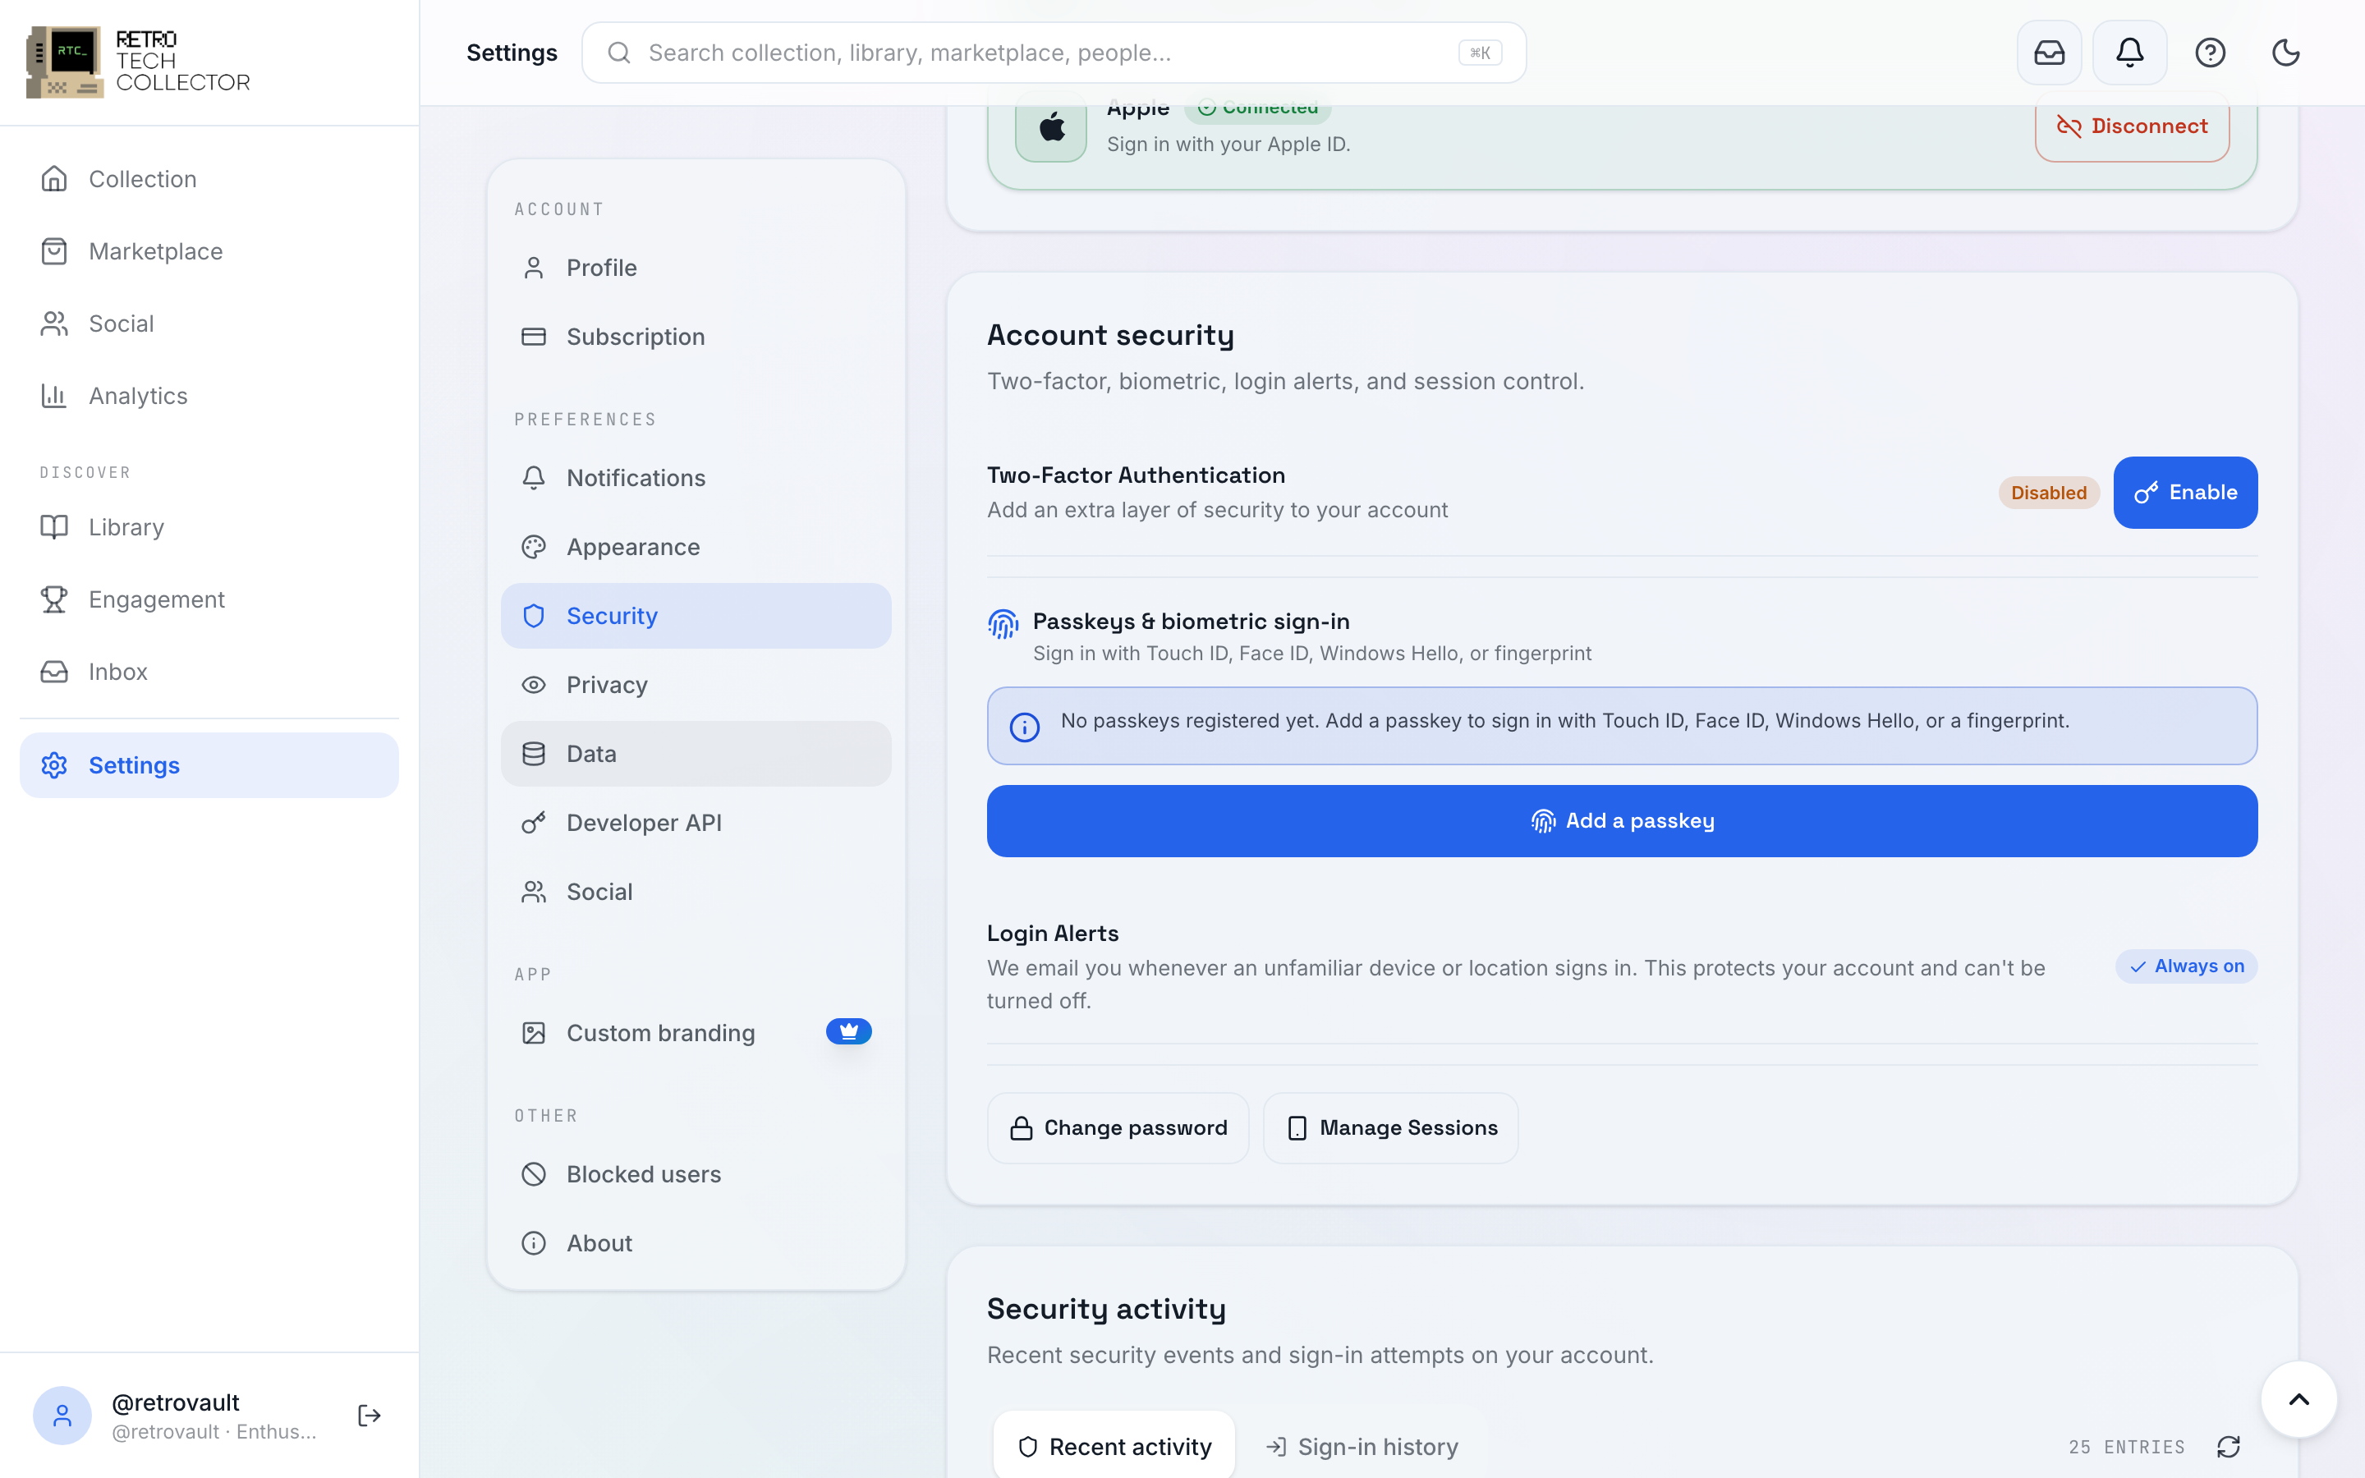This screenshot has width=2365, height=1478.
Task: Switch to Sign-in history tab
Action: click(x=1362, y=1447)
